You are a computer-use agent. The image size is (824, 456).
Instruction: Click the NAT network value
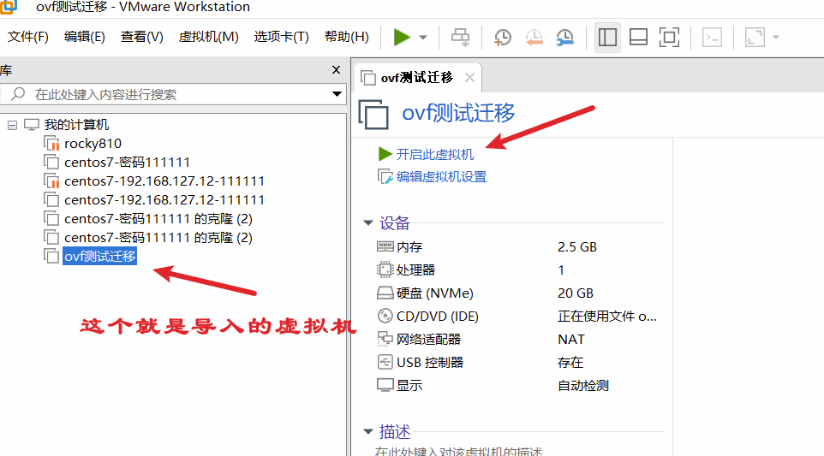(x=571, y=339)
